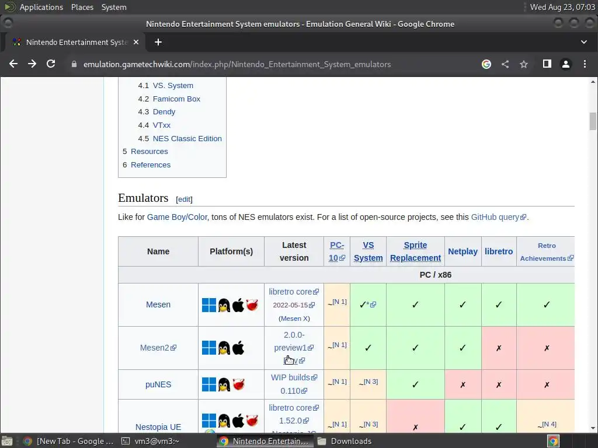Jump to VS. System contents entry
Viewport: 598px width, 448px height.
(173, 85)
